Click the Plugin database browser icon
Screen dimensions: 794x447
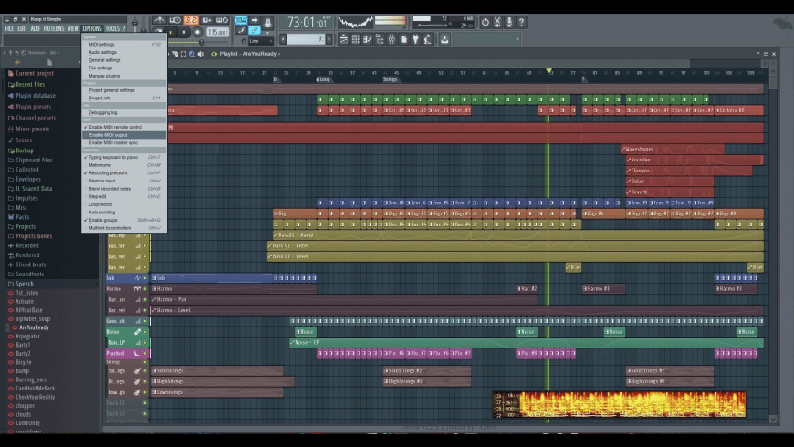[x=12, y=96]
